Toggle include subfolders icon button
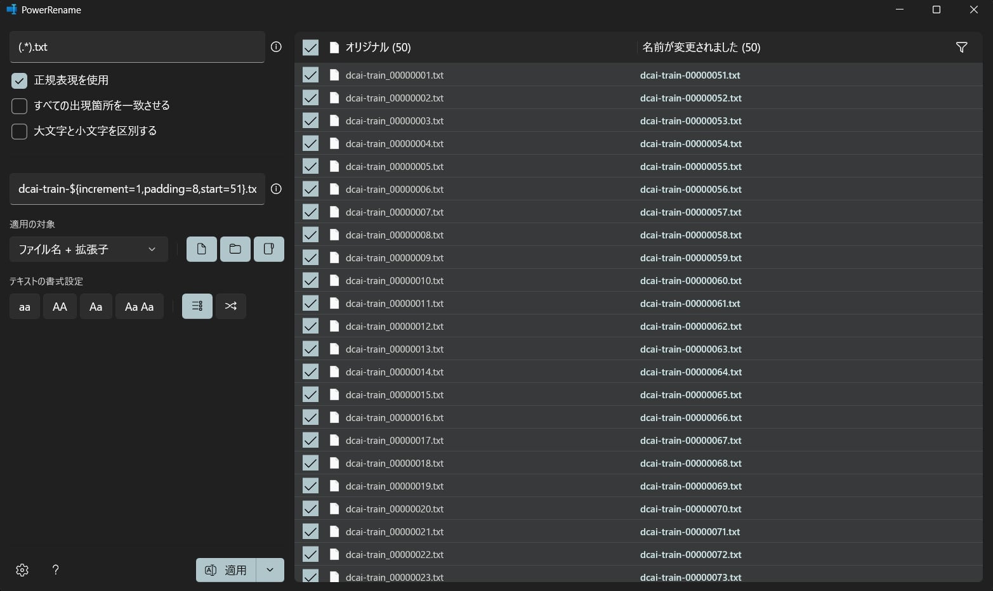Image resolution: width=993 pixels, height=591 pixels. [x=269, y=249]
